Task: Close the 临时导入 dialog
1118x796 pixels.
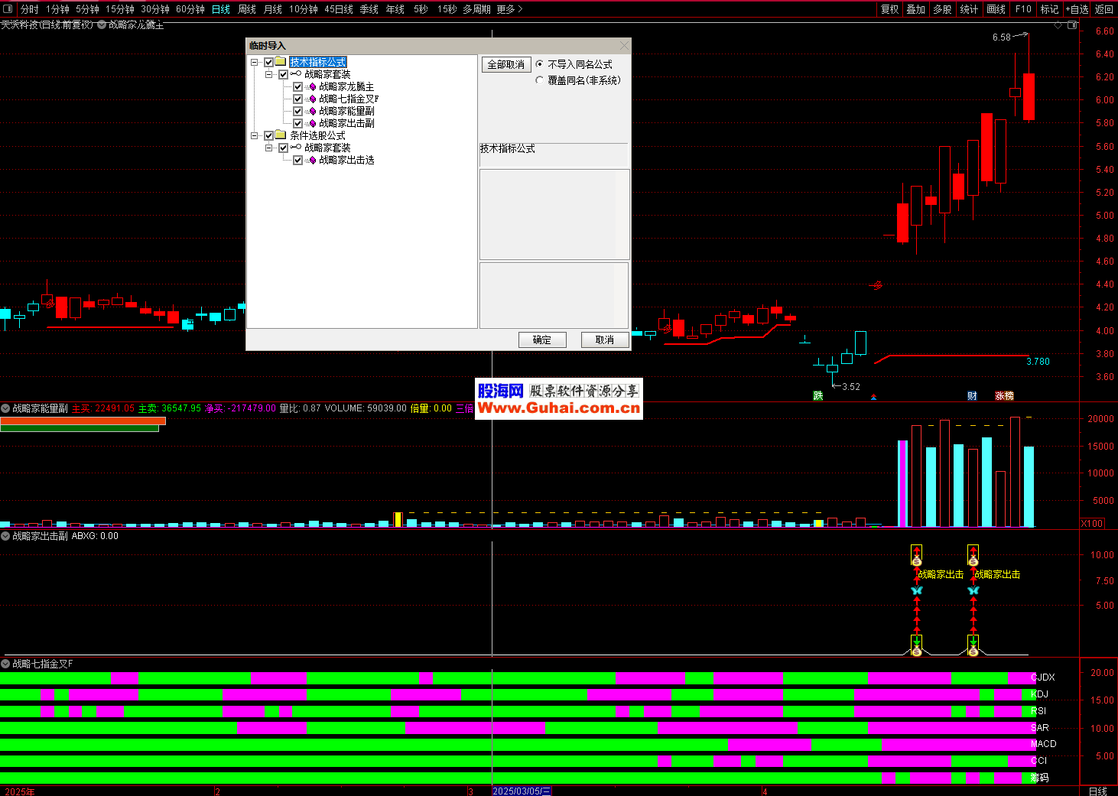Action: [x=623, y=46]
